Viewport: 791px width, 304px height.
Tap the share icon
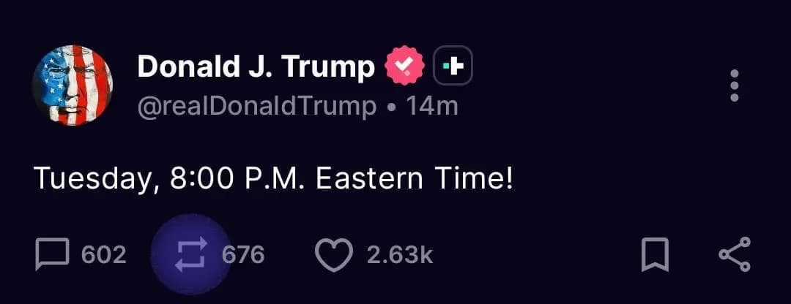tap(734, 254)
